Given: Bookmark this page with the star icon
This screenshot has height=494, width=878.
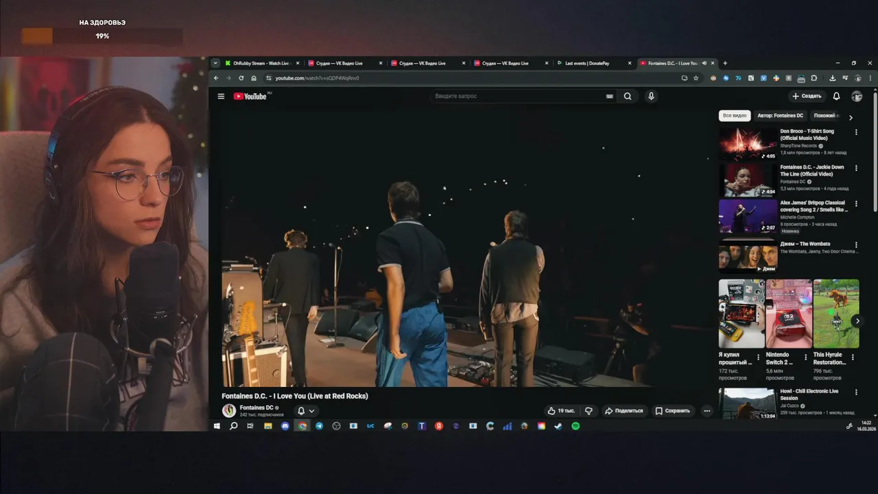Looking at the screenshot, I should pyautogui.click(x=696, y=78).
